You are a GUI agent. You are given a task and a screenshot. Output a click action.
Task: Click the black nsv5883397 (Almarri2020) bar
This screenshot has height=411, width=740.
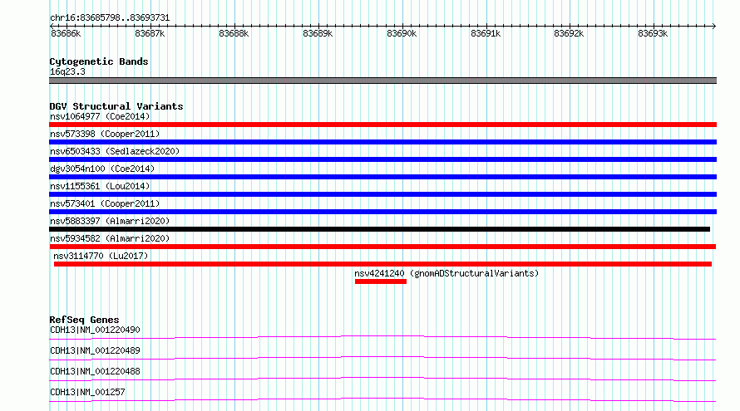coord(379,229)
